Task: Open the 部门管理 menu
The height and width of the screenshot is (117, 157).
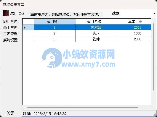Action: 10,22
